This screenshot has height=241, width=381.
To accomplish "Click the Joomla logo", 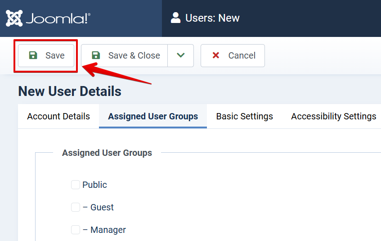I will tap(48, 18).
